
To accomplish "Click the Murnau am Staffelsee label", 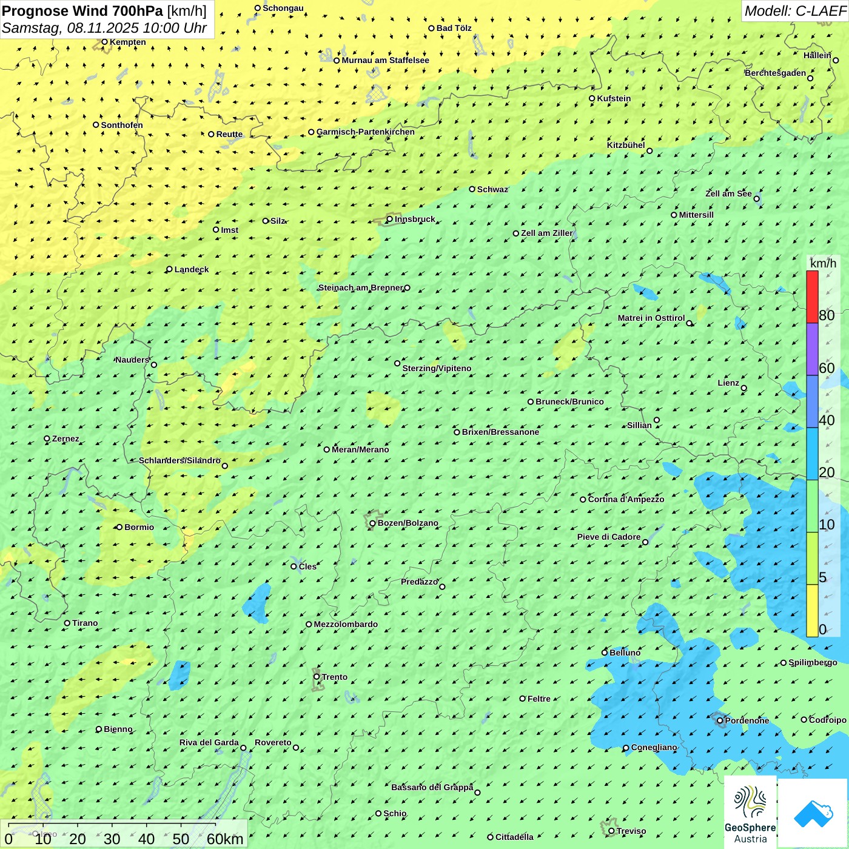I will tap(385, 60).
